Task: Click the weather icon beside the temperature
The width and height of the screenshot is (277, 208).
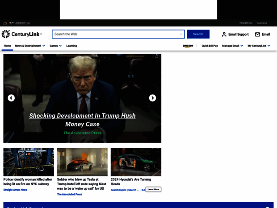Action: point(5,23)
